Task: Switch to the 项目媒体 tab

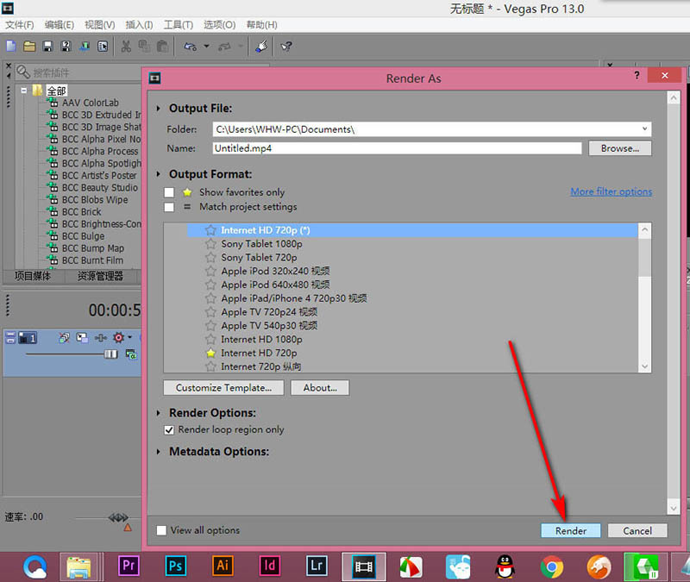Action: [x=33, y=276]
